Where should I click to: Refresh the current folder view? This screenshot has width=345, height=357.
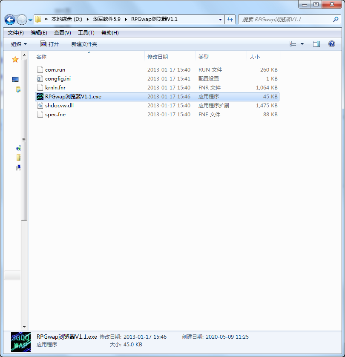pos(230,20)
